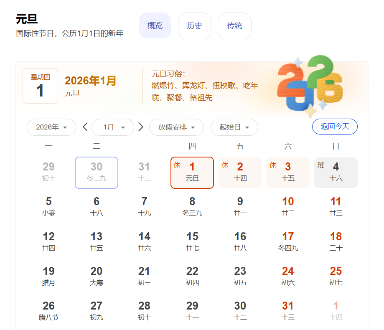Image resolution: width=384 pixels, height=330 pixels.
Task: Select January 17 冬四九 date
Action: 288,241
